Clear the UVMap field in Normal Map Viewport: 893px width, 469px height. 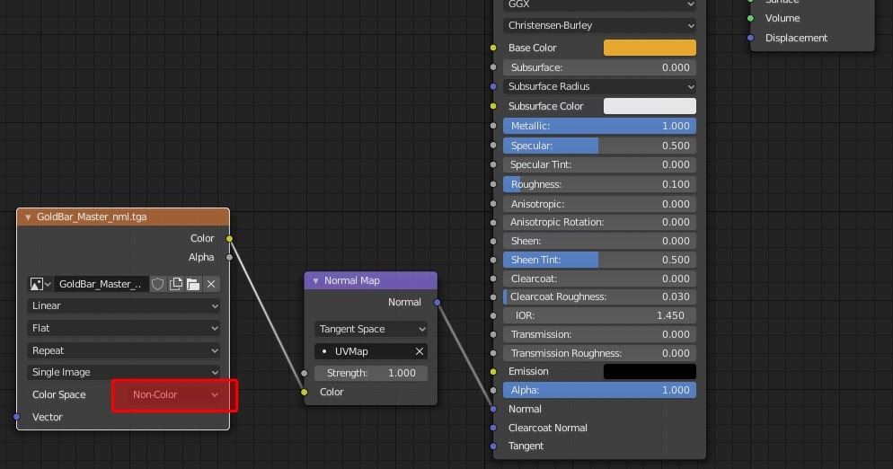point(420,351)
